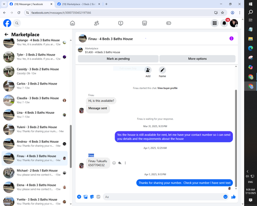This screenshot has height=206, width=257.
Task: Open Elena - 4 Beds 3 Baths House chat
Action: [x=34, y=187]
